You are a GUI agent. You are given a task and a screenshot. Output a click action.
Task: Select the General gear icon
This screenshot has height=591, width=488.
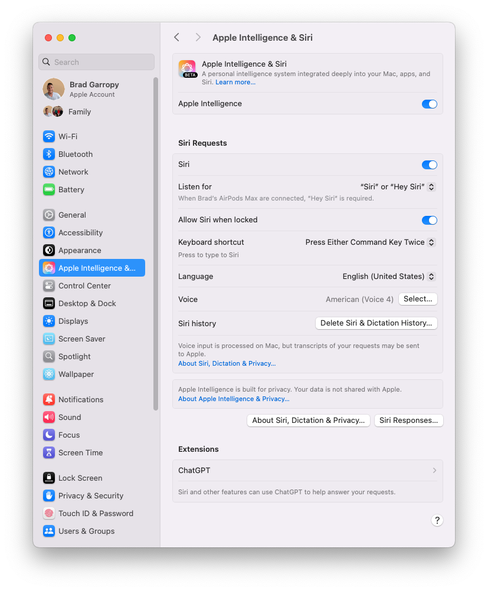[48, 215]
